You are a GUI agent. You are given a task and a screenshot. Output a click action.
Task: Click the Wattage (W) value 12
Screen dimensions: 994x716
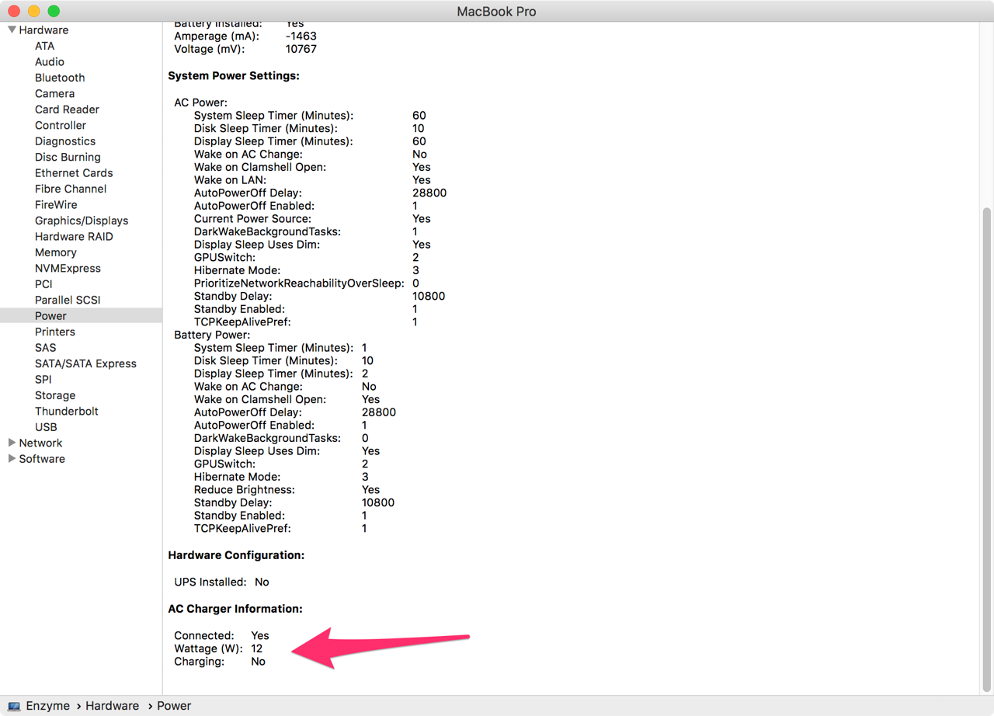coord(256,648)
